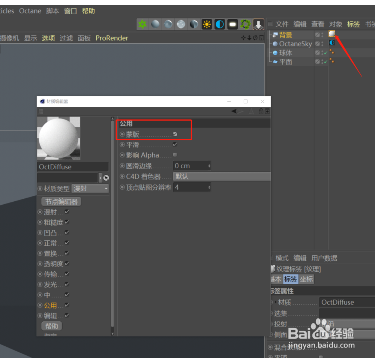The image size is (375, 358).
Task: Toggle the 发光 channel checkbox
Action: coord(67,284)
